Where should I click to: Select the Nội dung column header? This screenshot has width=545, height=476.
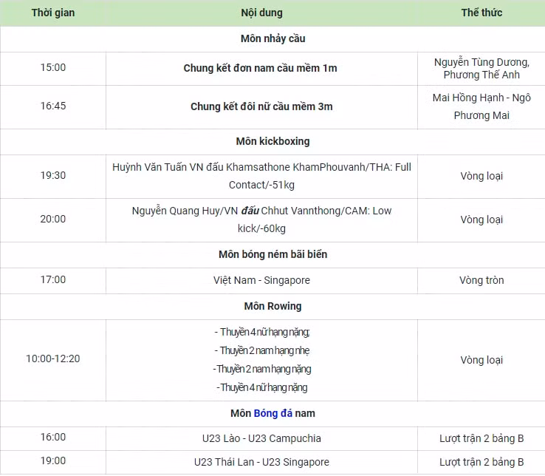tap(261, 13)
